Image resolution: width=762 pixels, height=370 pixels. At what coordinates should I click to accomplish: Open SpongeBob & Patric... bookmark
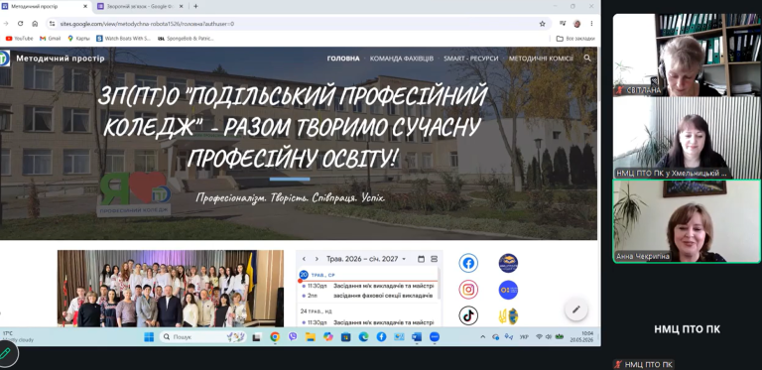[x=186, y=38]
